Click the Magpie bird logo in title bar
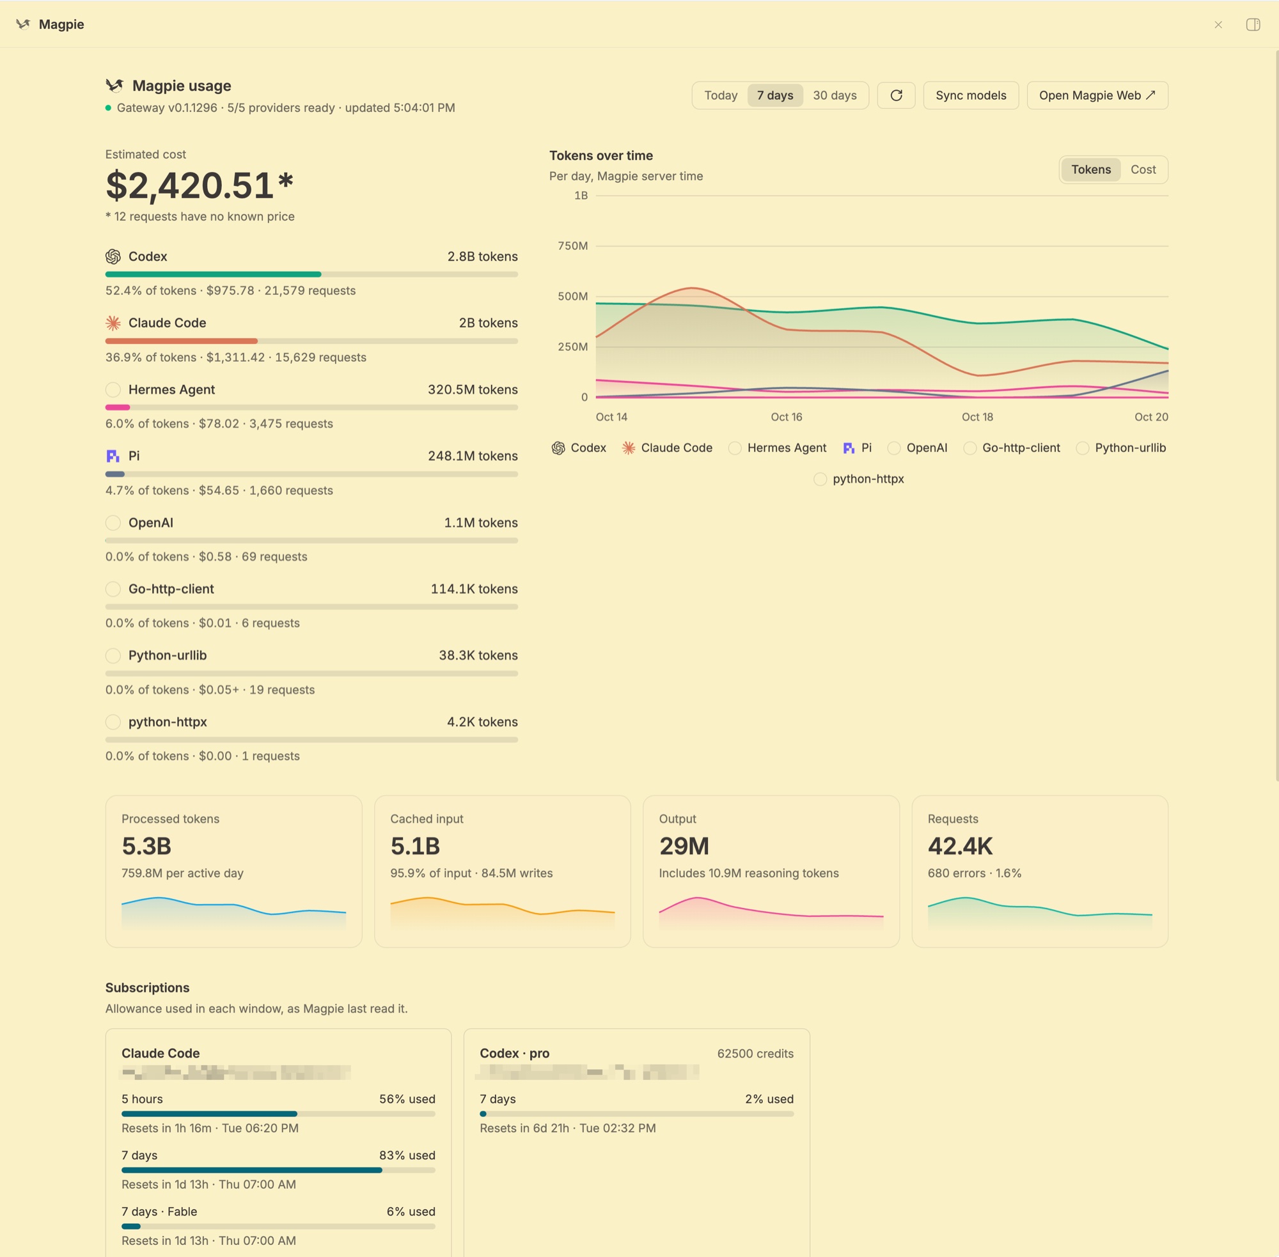Image resolution: width=1279 pixels, height=1257 pixels. tap(23, 24)
